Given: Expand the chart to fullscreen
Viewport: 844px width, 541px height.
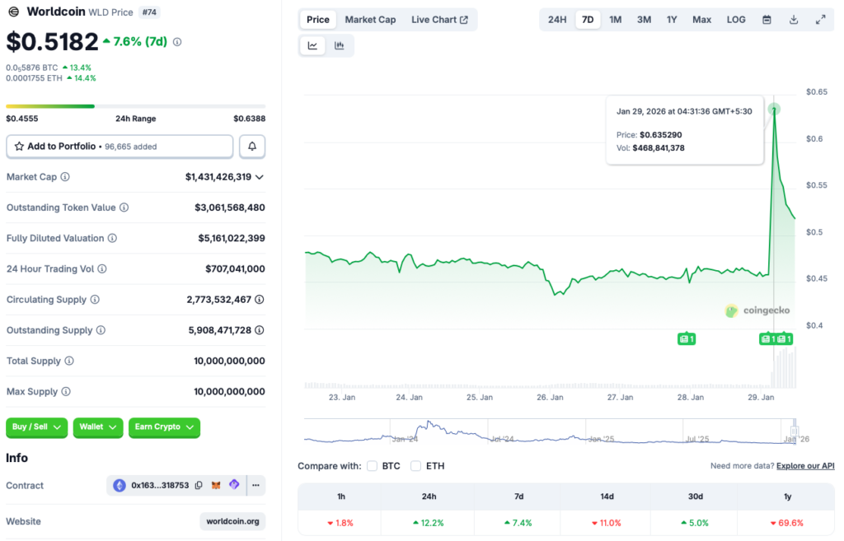Looking at the screenshot, I should tap(820, 20).
